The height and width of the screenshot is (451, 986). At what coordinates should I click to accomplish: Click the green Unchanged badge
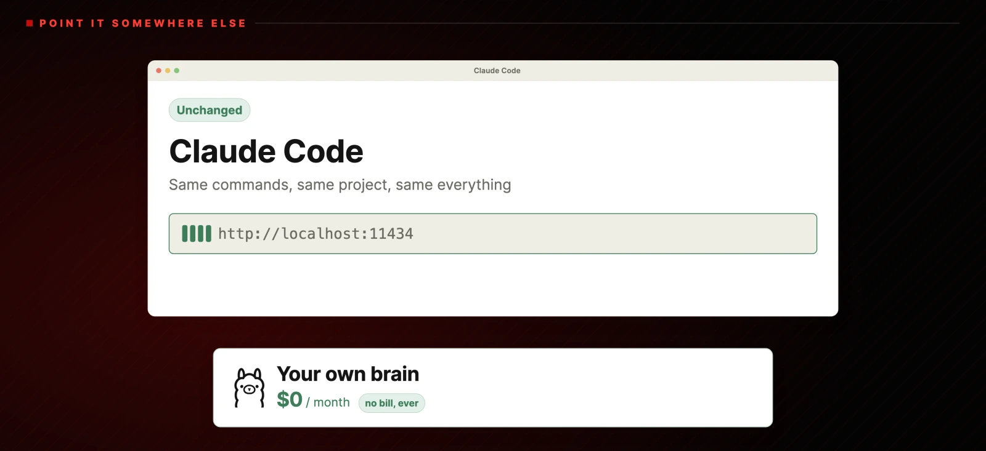(x=210, y=110)
